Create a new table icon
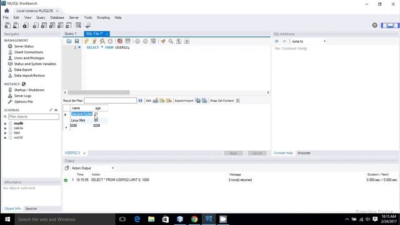The height and width of the screenshot is (225, 400). point(44,25)
